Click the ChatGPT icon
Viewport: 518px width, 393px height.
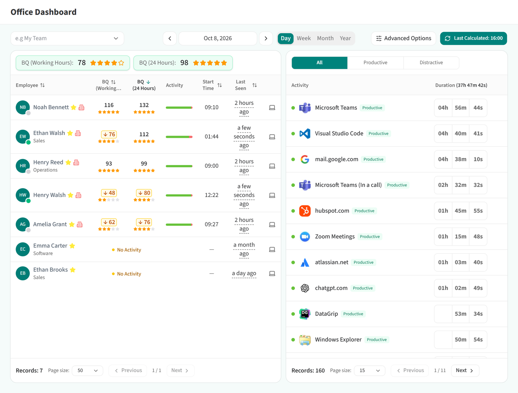click(x=305, y=288)
